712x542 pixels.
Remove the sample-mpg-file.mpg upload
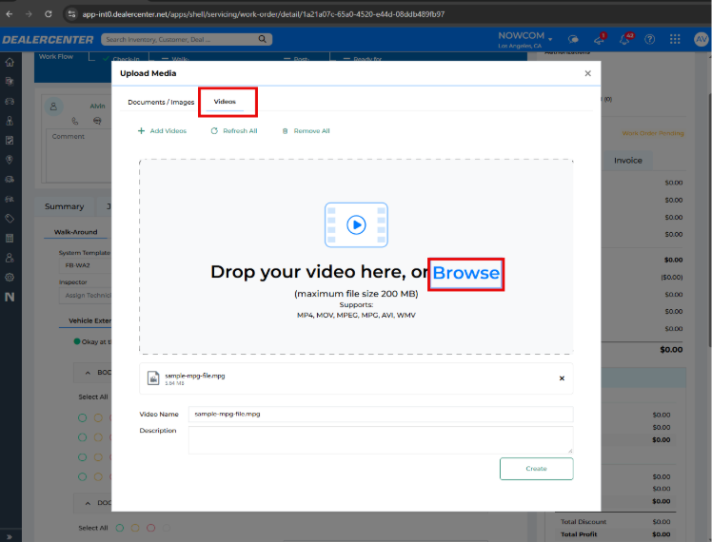562,378
